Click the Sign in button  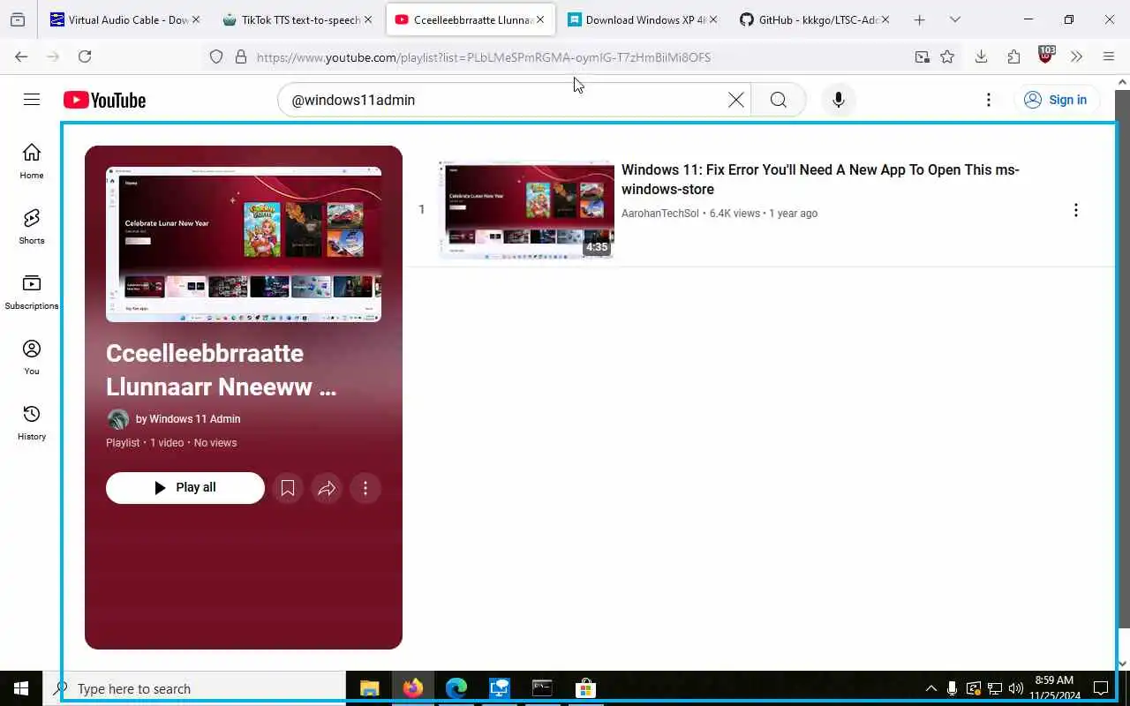pyautogui.click(x=1056, y=100)
